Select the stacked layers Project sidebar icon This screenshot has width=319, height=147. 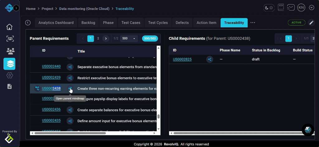tap(9, 64)
